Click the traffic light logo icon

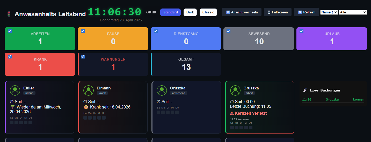9,14
